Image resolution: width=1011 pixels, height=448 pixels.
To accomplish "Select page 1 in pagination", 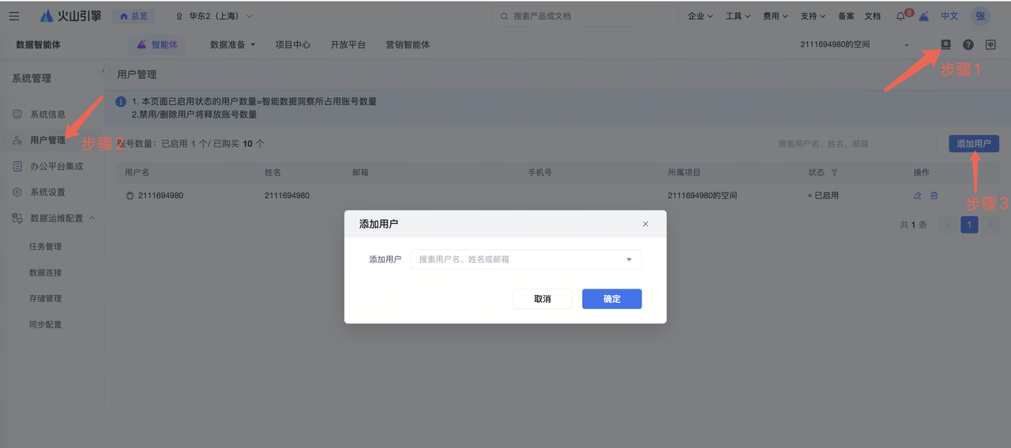I will point(969,225).
